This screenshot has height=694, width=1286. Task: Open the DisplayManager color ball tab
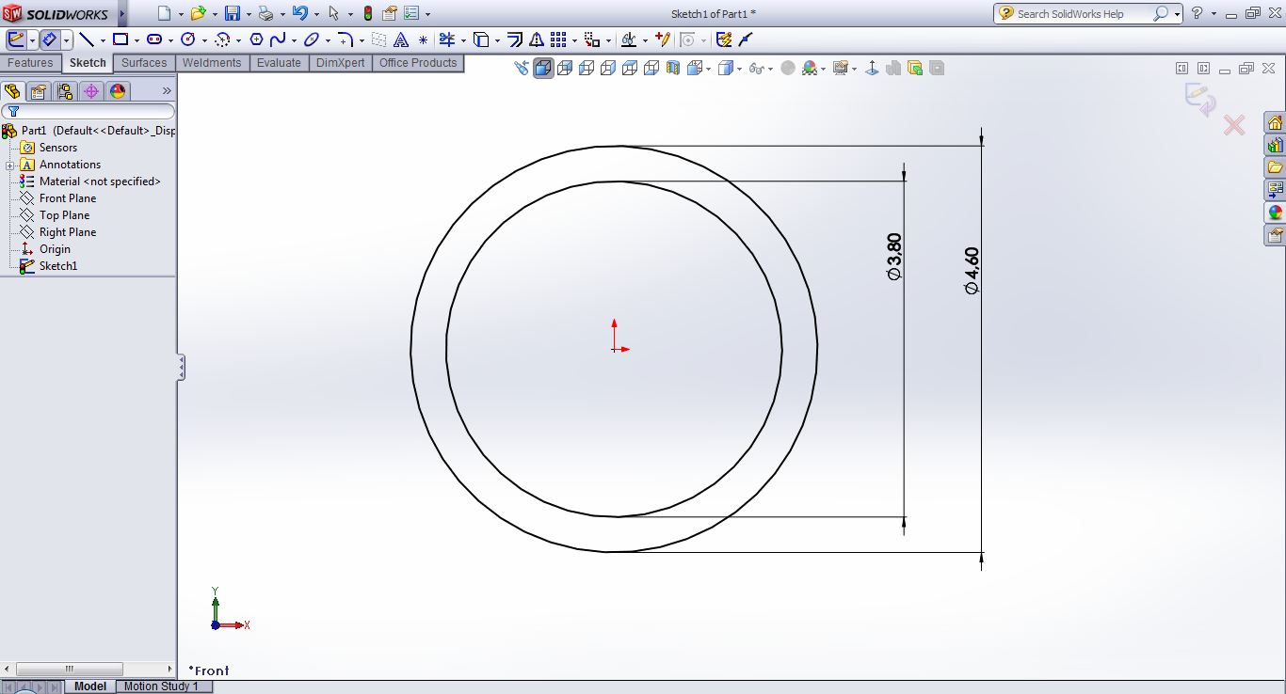point(118,91)
